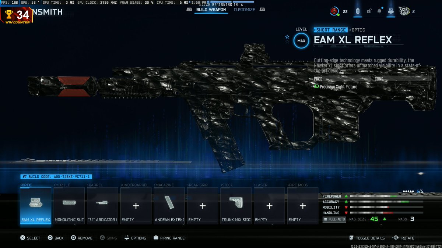Click the Mobility stat bar
This screenshot has width=442, height=248.
(x=386, y=207)
